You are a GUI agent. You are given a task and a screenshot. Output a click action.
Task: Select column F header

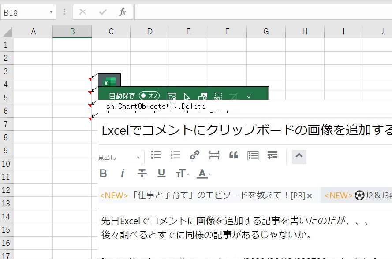pyautogui.click(x=227, y=31)
